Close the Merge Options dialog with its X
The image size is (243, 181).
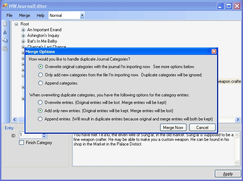tap(214, 52)
